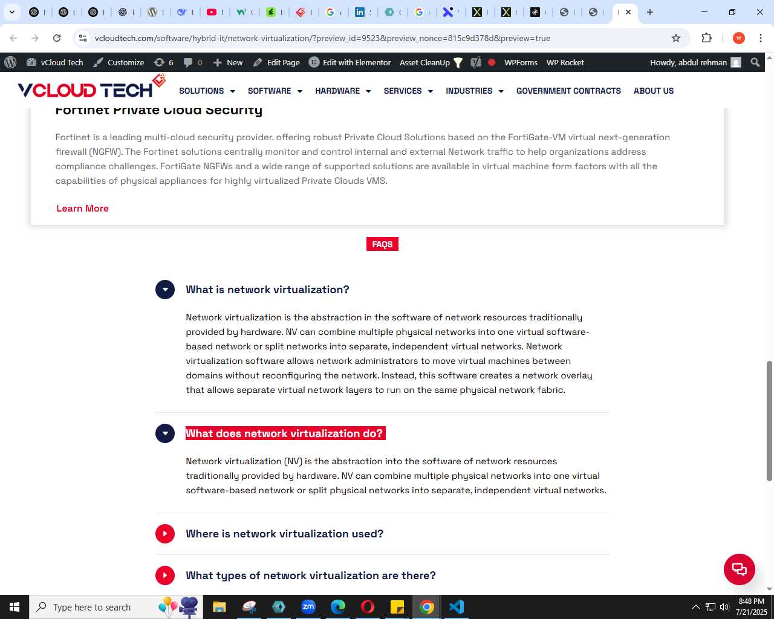The height and width of the screenshot is (619, 774).
Task: Collapse 'What does network virtualization do?' arrow
Action: pos(165,433)
